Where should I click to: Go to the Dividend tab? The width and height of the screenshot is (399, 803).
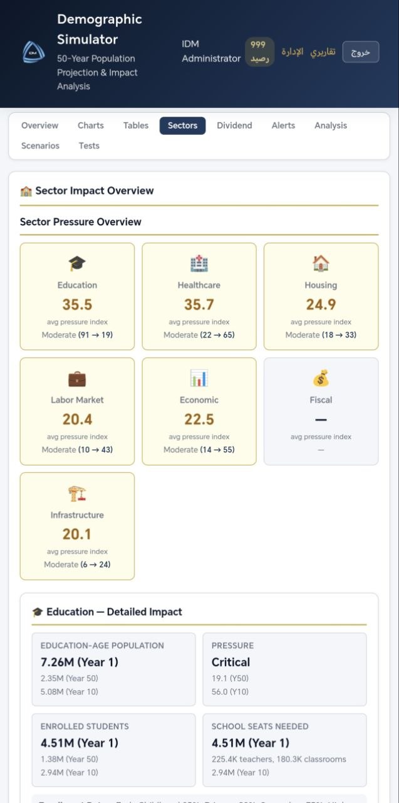pos(234,125)
